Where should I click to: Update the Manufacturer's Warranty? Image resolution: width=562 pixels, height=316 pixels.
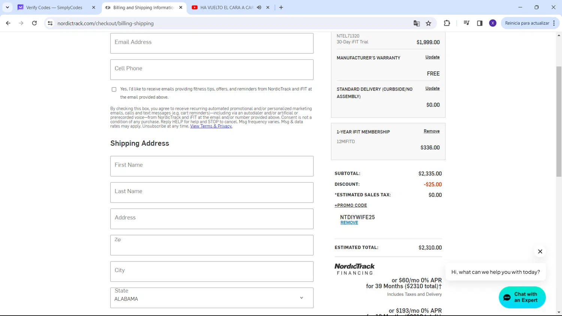pos(432,57)
